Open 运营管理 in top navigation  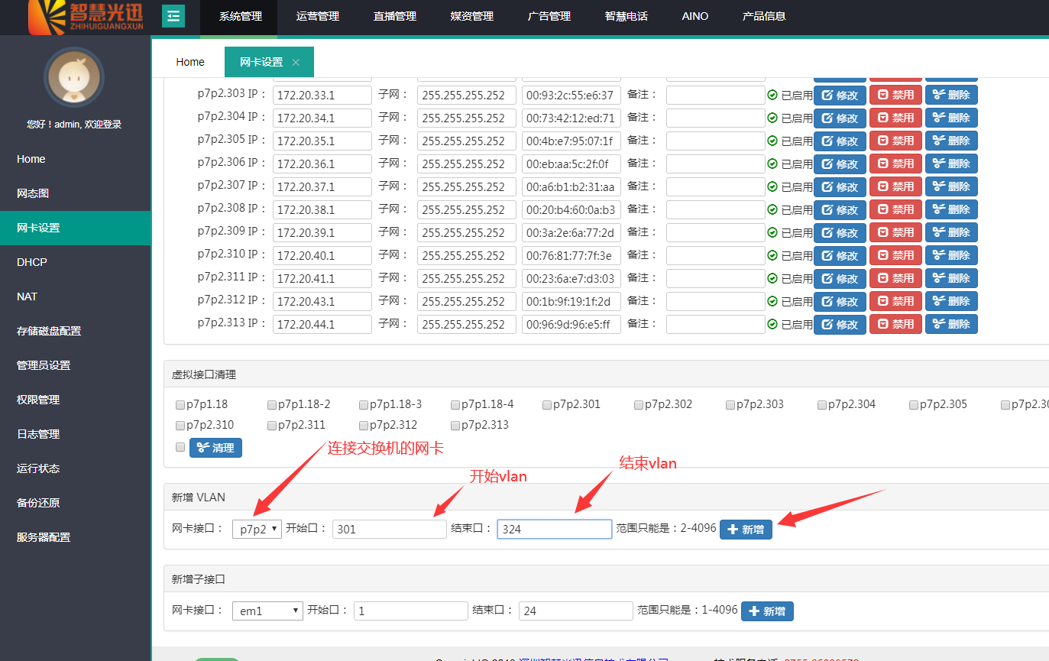click(317, 16)
